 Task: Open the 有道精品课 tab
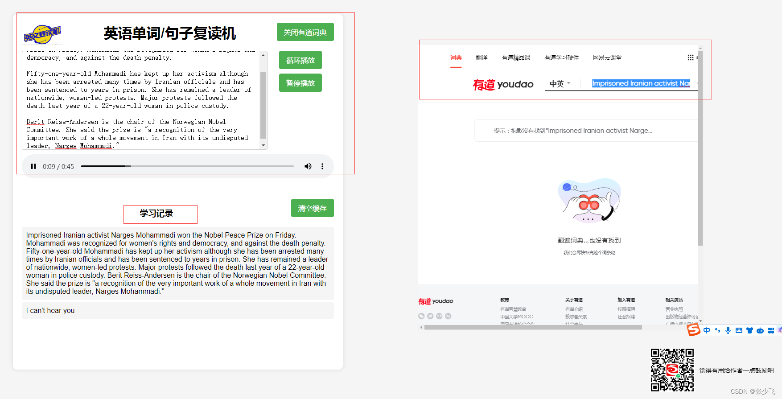pyautogui.click(x=516, y=58)
